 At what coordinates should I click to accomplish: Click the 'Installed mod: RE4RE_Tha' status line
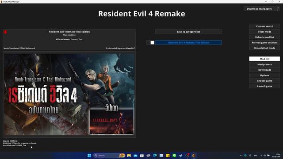point(15,145)
